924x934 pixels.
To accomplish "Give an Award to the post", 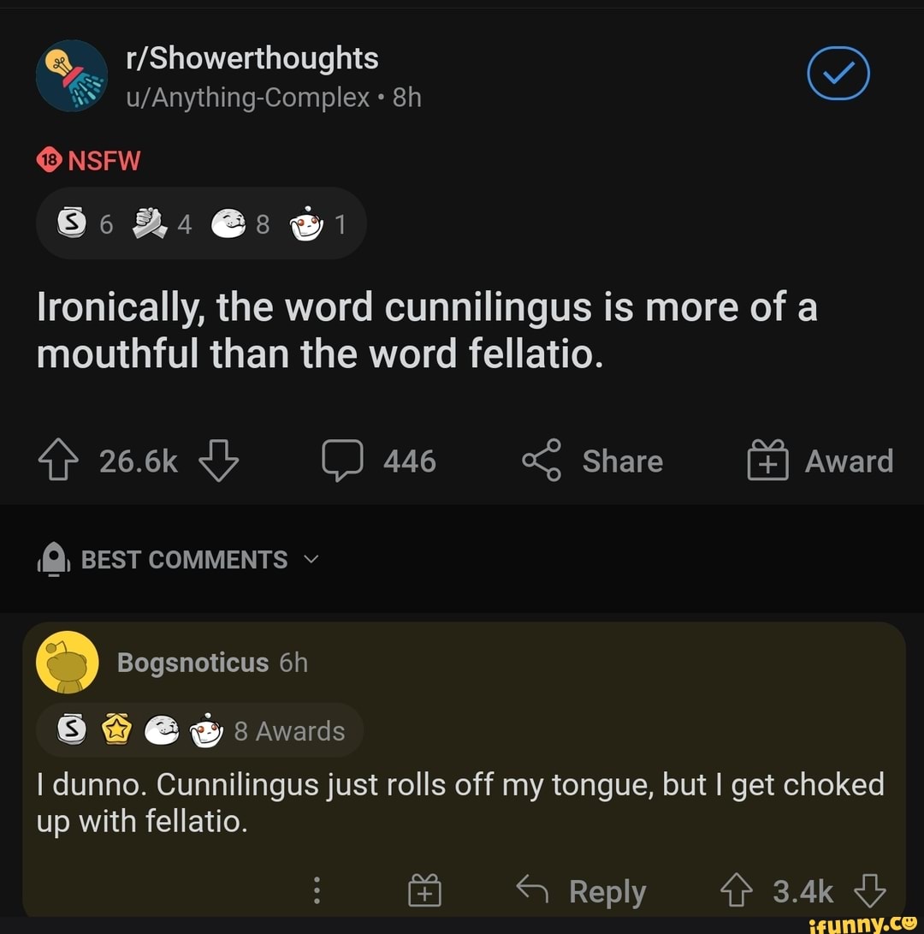I will click(x=820, y=461).
